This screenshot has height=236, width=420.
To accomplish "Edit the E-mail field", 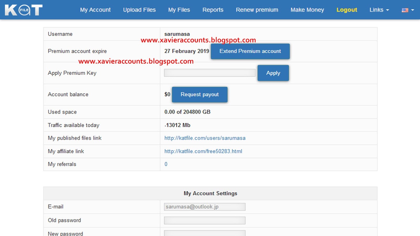I will (x=205, y=207).
